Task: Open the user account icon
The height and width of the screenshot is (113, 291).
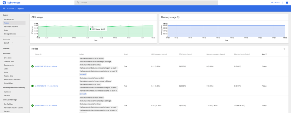Action: pyautogui.click(x=287, y=3)
